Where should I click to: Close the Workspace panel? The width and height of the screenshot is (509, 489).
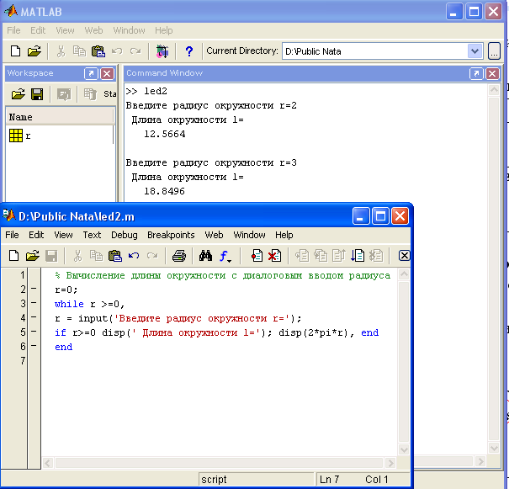click(107, 73)
